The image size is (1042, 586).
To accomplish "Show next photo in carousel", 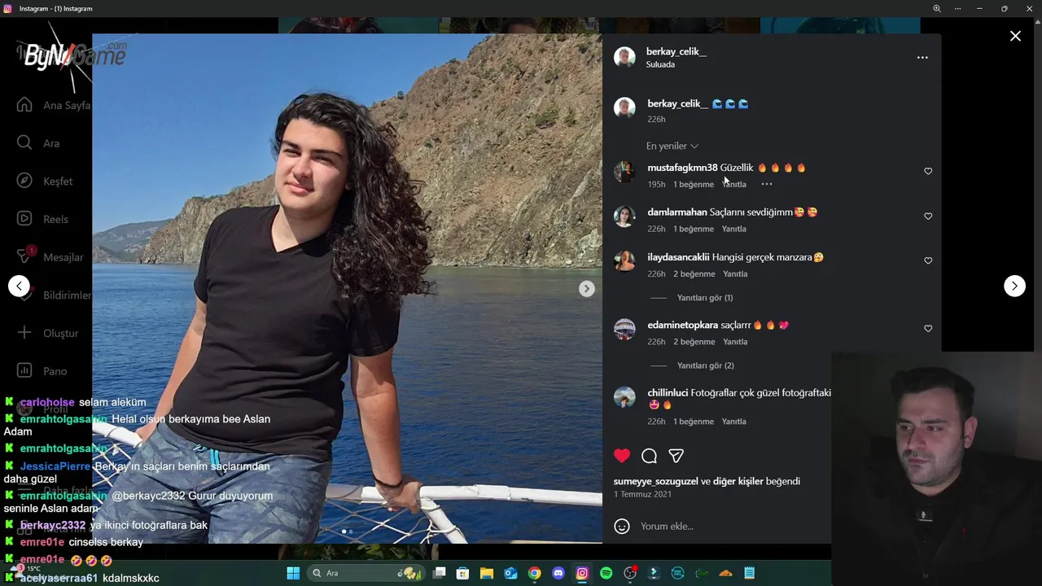I will [586, 289].
